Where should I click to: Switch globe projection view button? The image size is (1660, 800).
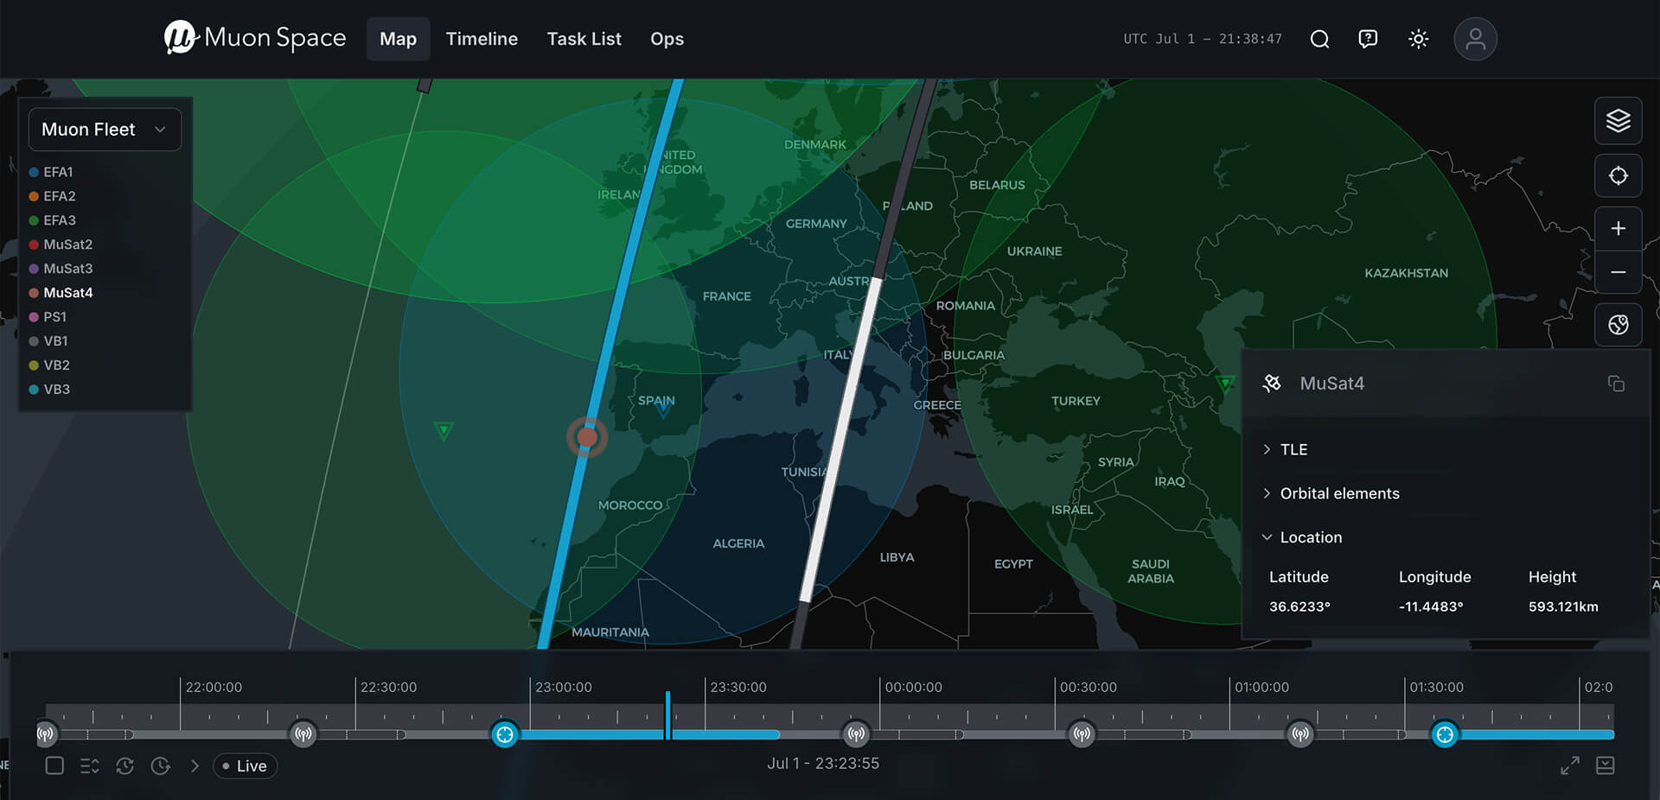tap(1618, 325)
